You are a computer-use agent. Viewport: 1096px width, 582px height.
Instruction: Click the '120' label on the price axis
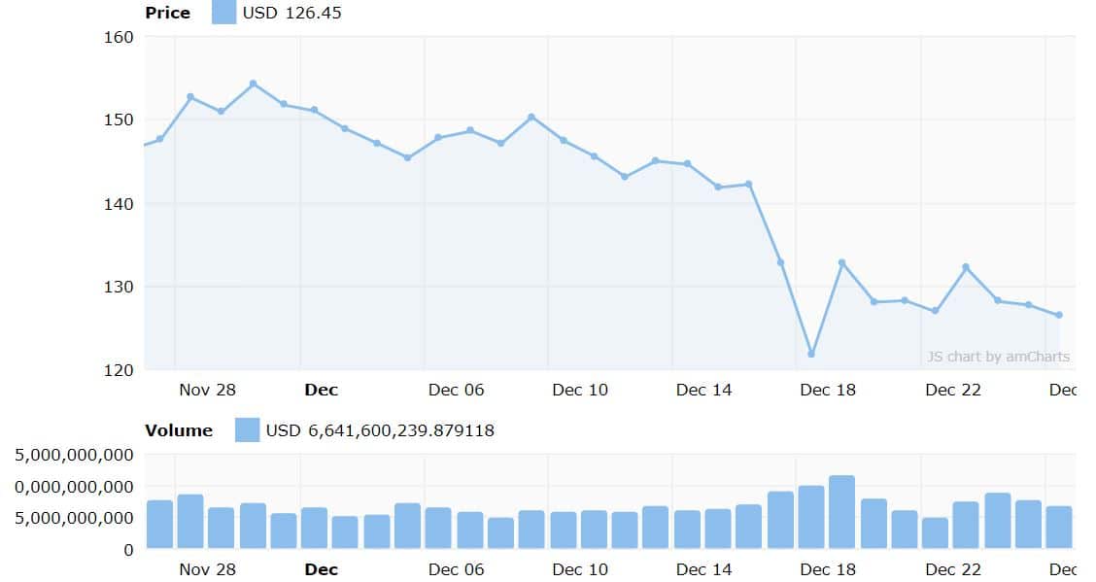(x=120, y=370)
